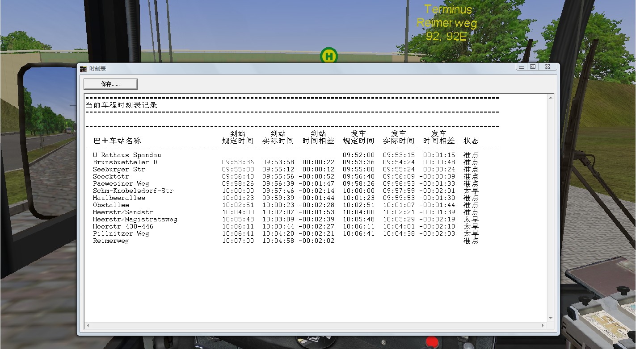Minimize the 时刻表 window

coord(522,66)
